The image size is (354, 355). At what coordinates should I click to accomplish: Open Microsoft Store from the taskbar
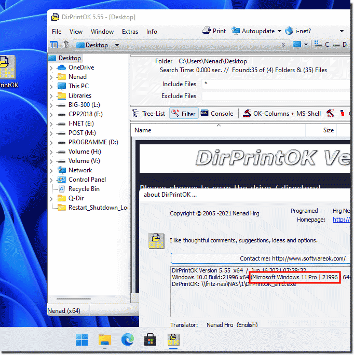coord(150,339)
